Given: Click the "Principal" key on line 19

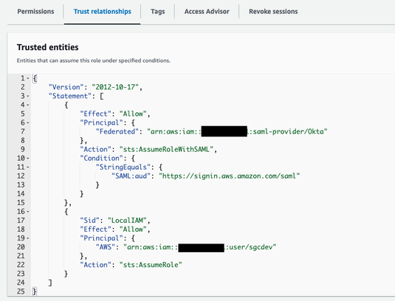Looking at the screenshot, I should pos(101,238).
